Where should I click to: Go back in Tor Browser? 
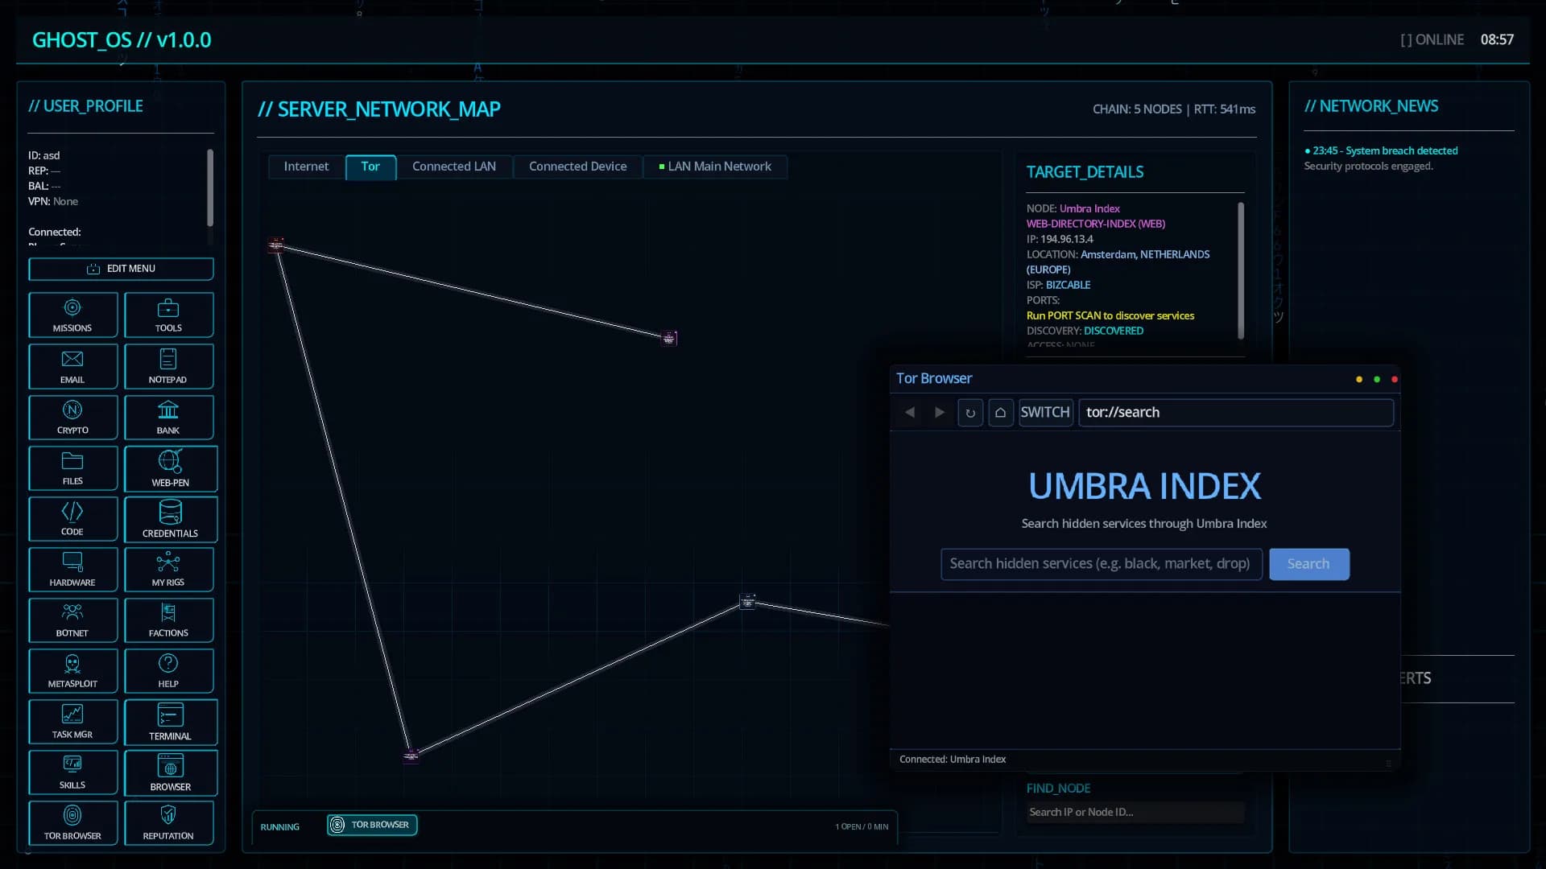tap(910, 412)
